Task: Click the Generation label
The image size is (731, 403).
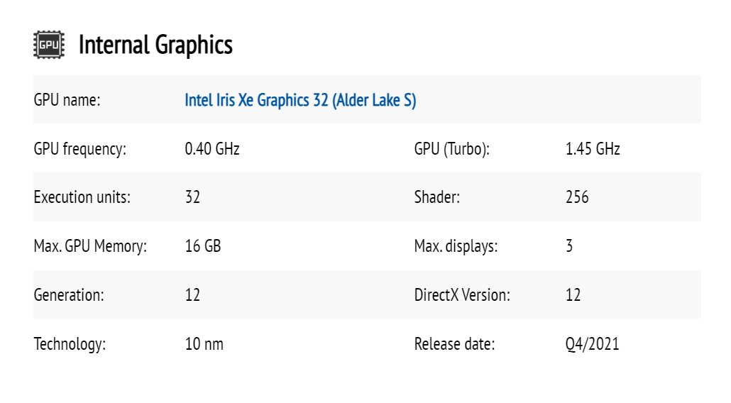Action: 68,294
